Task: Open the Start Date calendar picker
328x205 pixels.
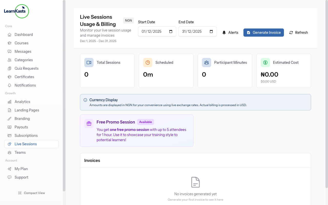Action: [171, 31]
